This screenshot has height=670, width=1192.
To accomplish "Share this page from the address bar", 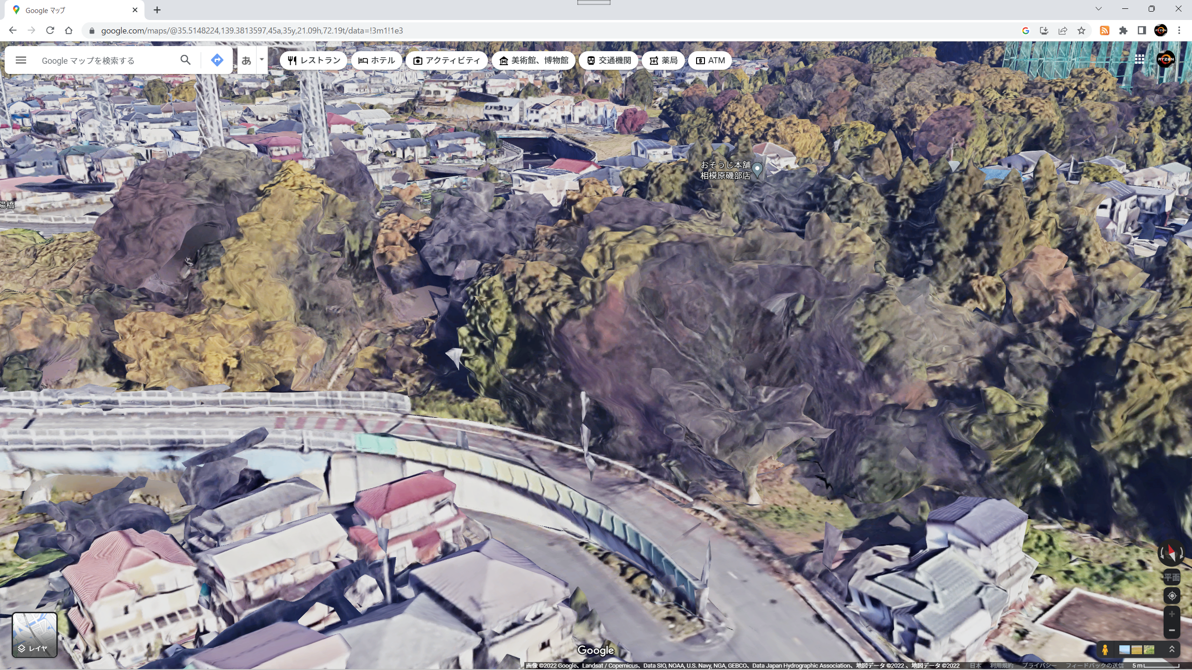I will point(1063,31).
